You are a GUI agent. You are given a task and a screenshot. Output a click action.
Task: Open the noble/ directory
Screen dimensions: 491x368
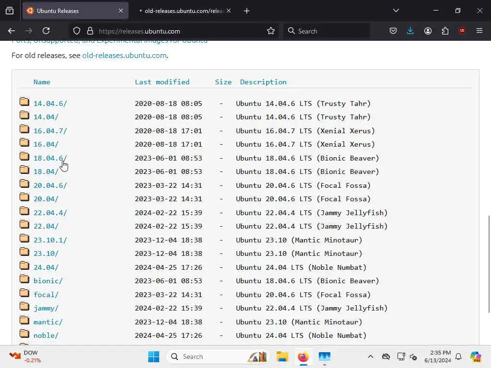click(x=46, y=335)
